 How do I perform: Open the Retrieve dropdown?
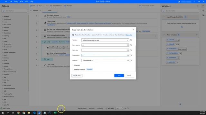pos(105,40)
